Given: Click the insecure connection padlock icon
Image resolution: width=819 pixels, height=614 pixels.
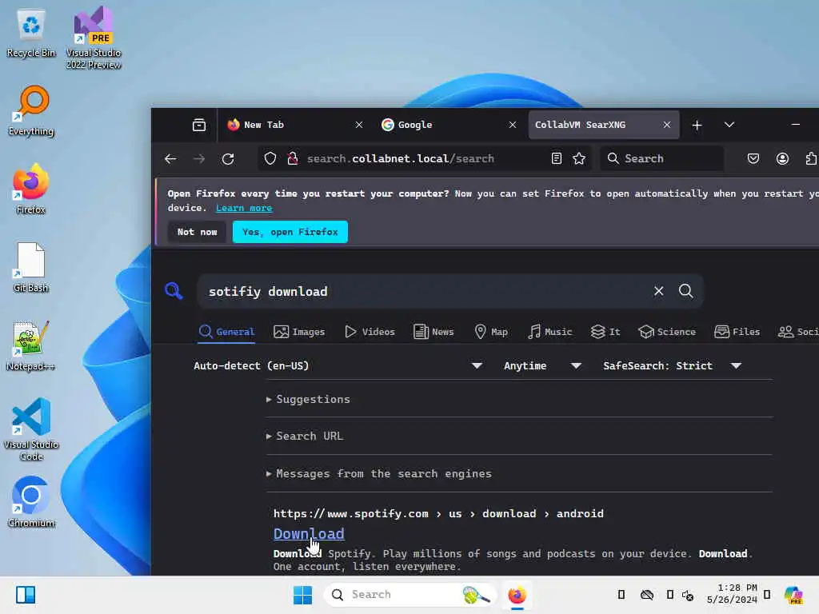Looking at the screenshot, I should [x=293, y=159].
